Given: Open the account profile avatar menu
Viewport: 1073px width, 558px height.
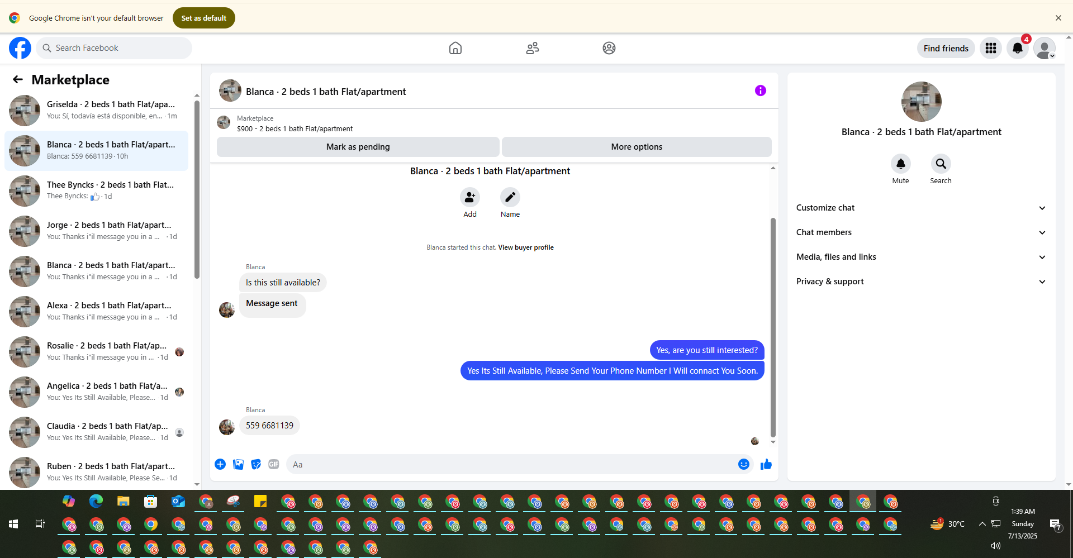Looking at the screenshot, I should click(1044, 48).
